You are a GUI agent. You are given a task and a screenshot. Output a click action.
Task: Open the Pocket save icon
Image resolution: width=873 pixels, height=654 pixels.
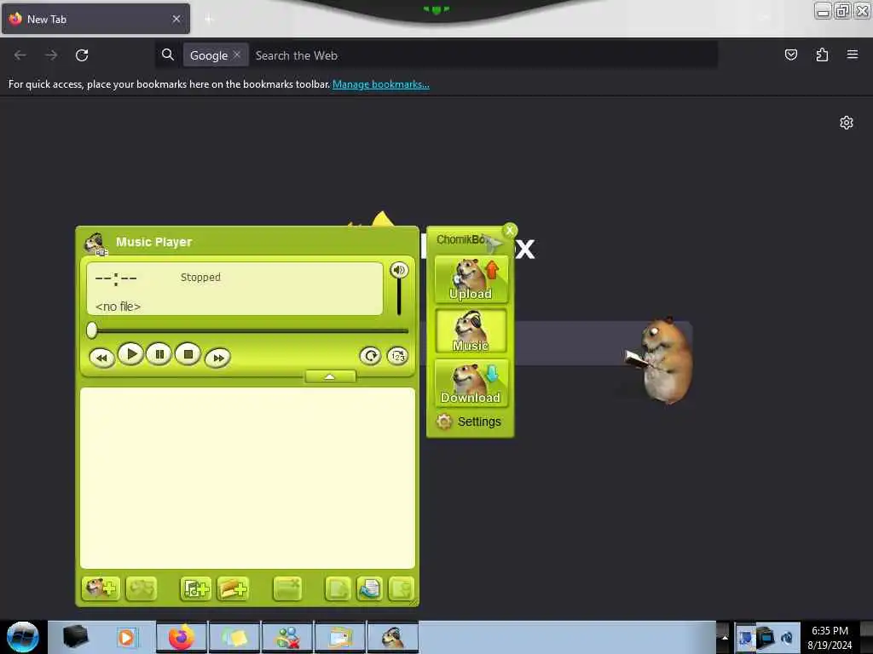coord(790,54)
